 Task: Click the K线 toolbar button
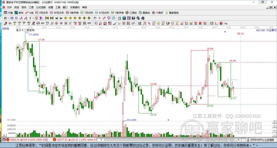[x=29, y=13]
